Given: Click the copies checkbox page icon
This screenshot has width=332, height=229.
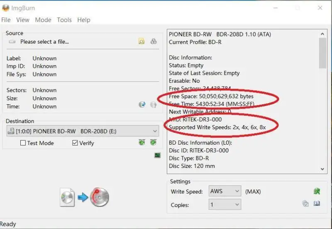Looking at the screenshot, I should pos(305,204).
